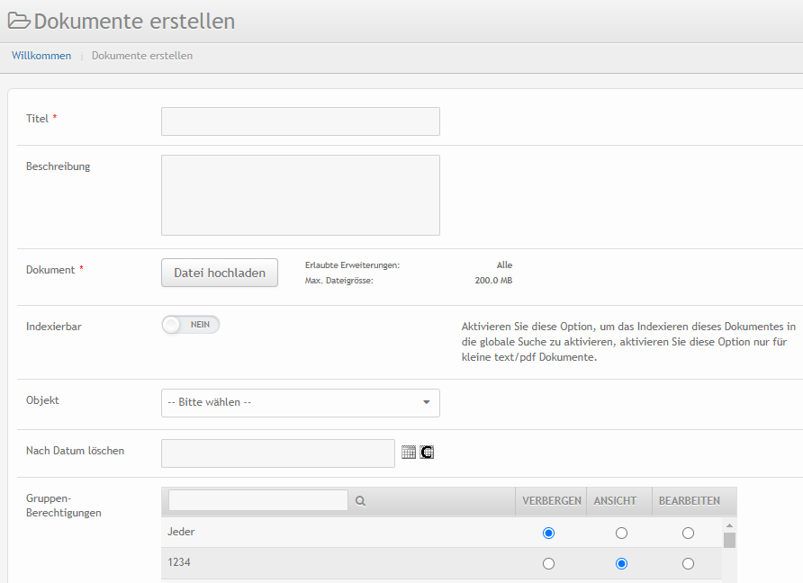Click scrollbar up arrow in permissions list

click(729, 525)
